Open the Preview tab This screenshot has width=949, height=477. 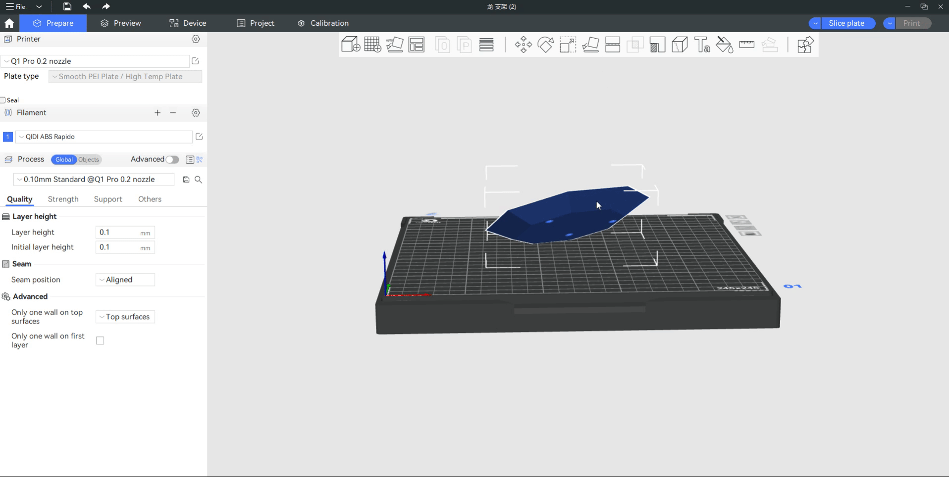tap(121, 23)
